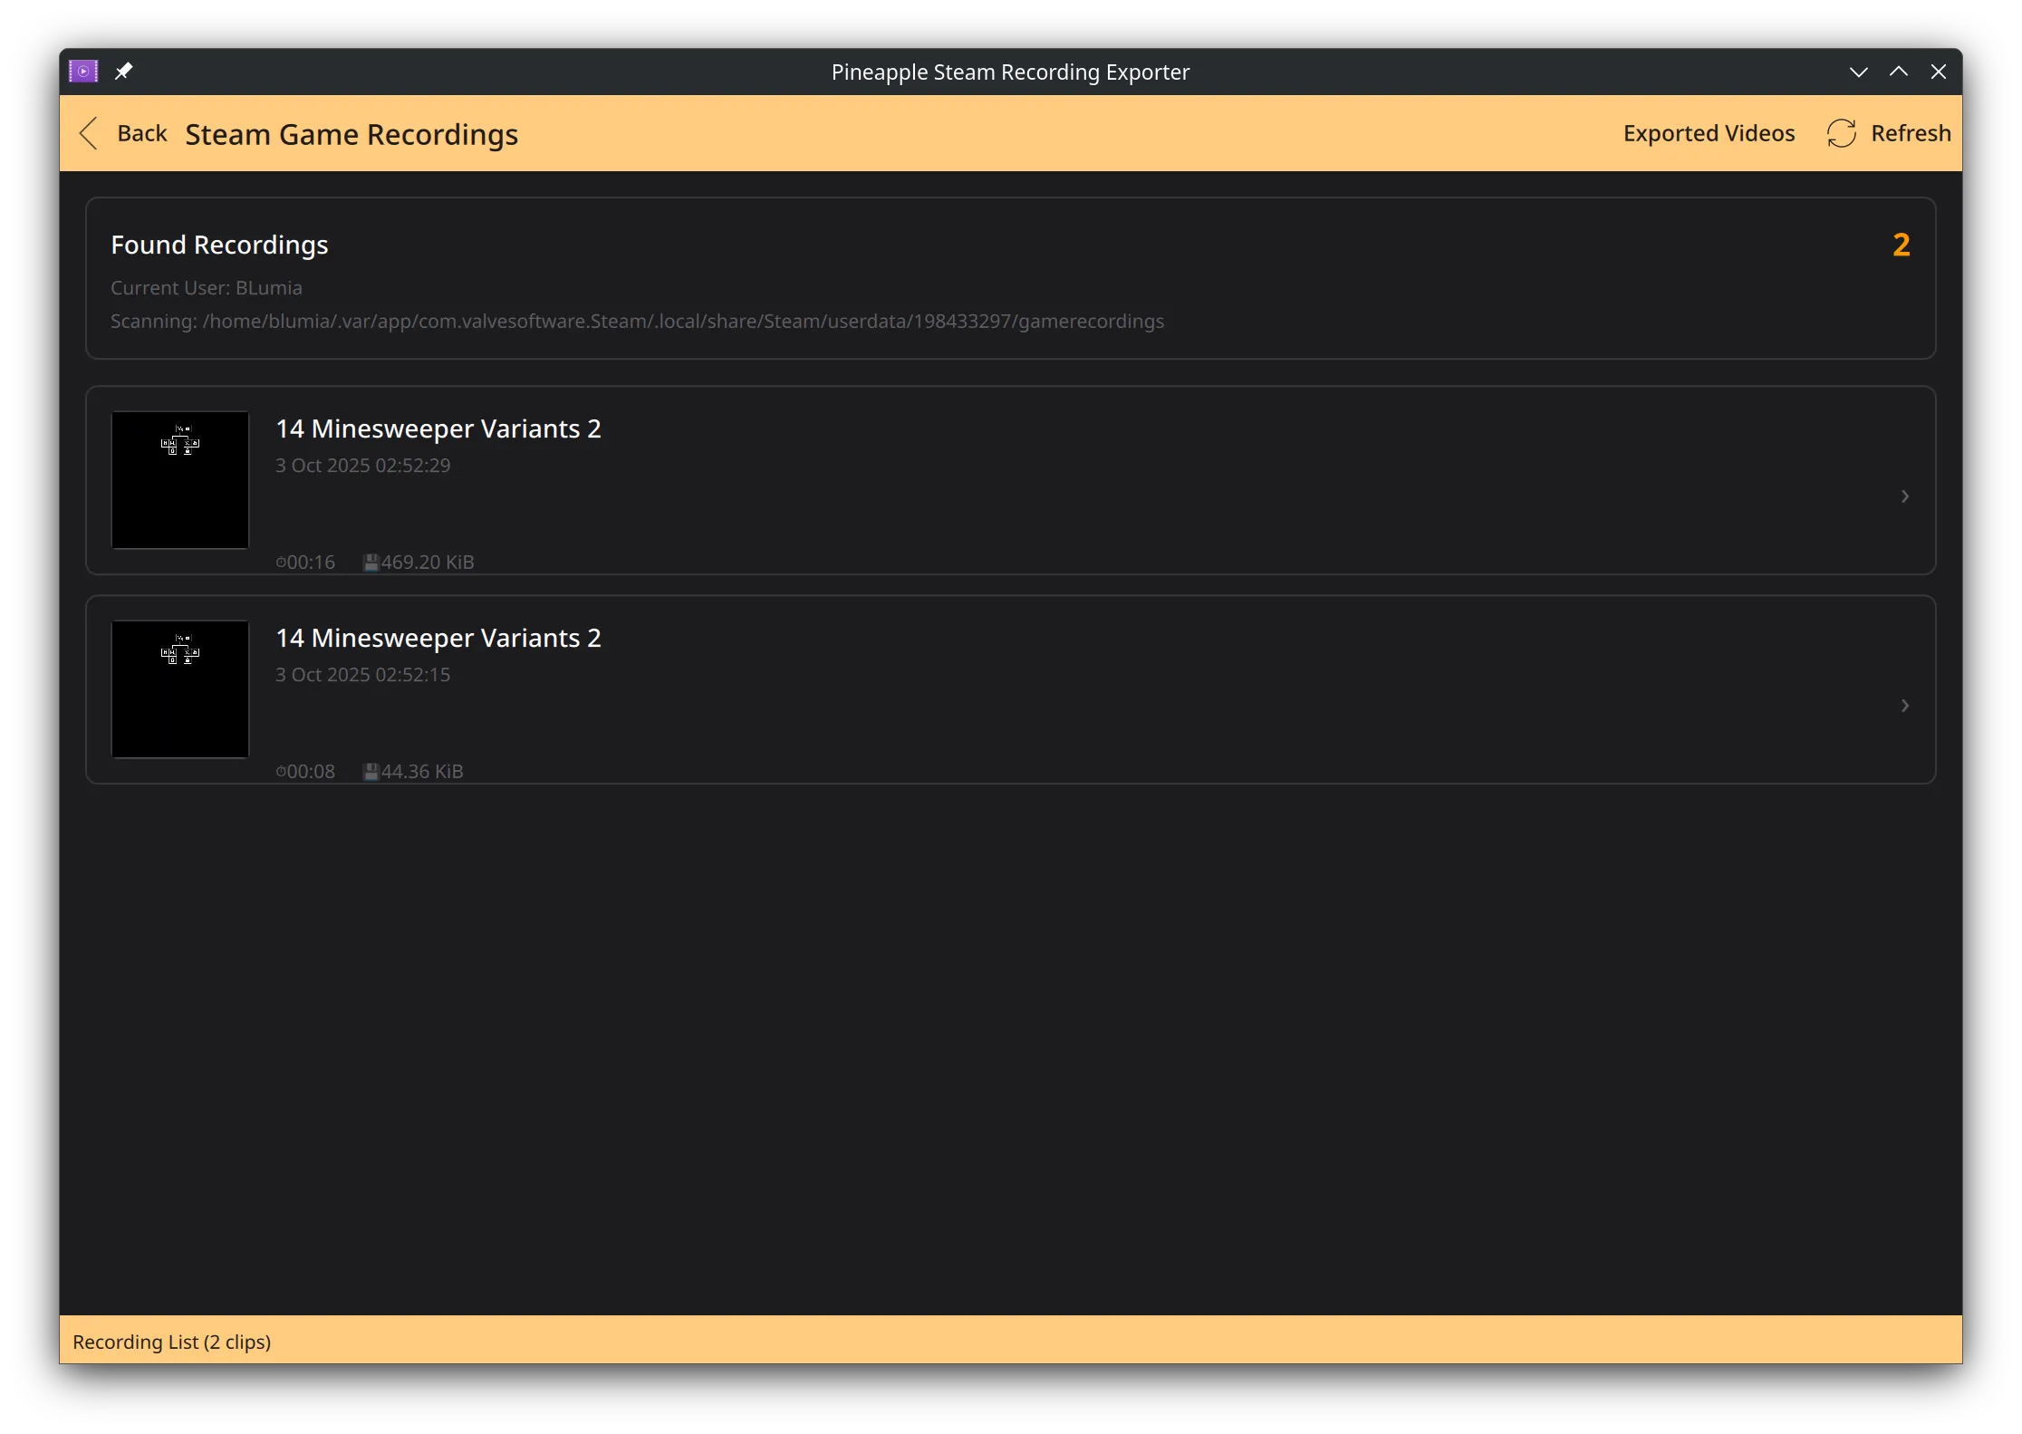Screen dimensions: 2022x1434
Task: Close the Pineapple Steam Recording Exporter window
Action: point(1938,71)
